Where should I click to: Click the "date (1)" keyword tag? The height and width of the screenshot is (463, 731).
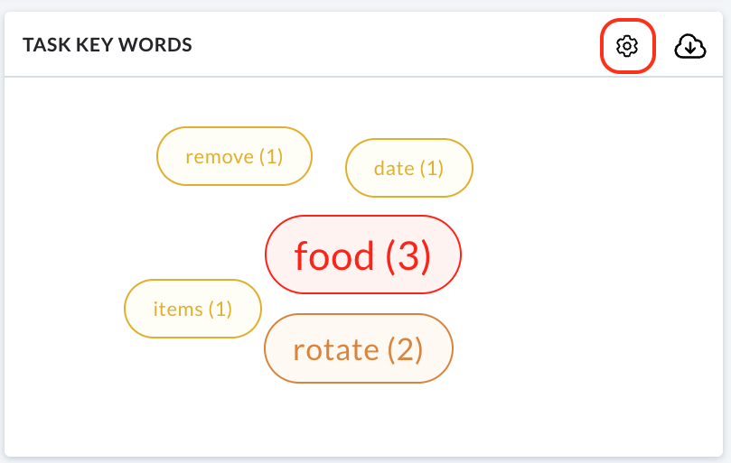(408, 168)
